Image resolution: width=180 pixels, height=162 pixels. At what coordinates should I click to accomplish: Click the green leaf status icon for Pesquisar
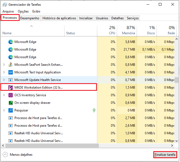94,110
